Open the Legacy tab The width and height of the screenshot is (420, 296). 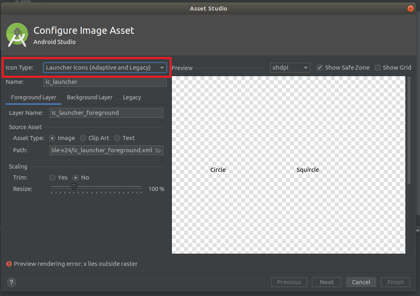[132, 97]
